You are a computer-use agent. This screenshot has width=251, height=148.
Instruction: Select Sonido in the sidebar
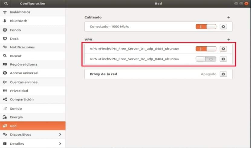click(x=33, y=108)
